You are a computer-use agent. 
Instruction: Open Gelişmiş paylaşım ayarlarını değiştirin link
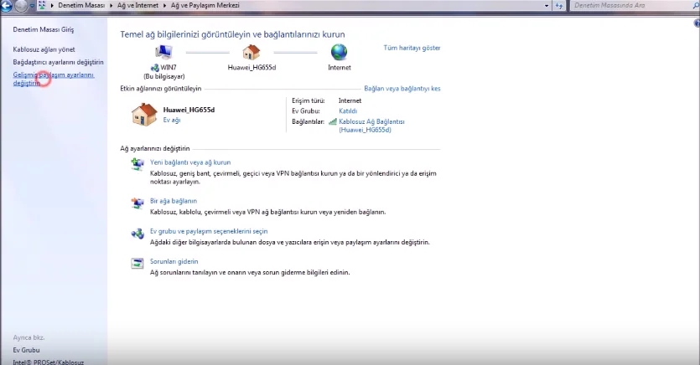tap(53, 79)
